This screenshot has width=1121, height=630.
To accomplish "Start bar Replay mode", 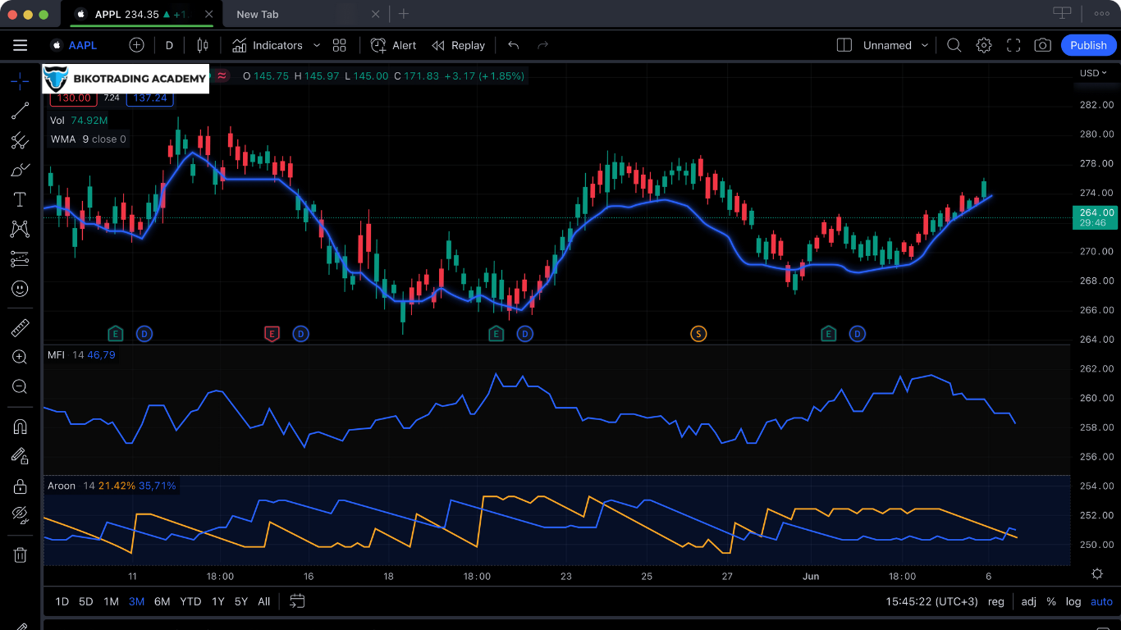I will pyautogui.click(x=459, y=45).
